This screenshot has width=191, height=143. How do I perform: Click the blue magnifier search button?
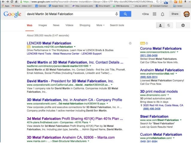pyautogui.click(x=125, y=14)
